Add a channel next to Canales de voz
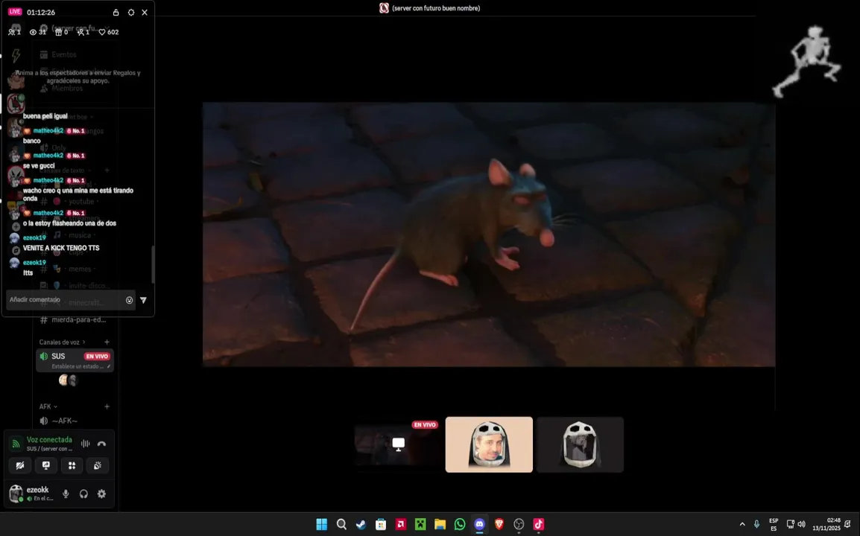The width and height of the screenshot is (860, 536). (x=107, y=342)
